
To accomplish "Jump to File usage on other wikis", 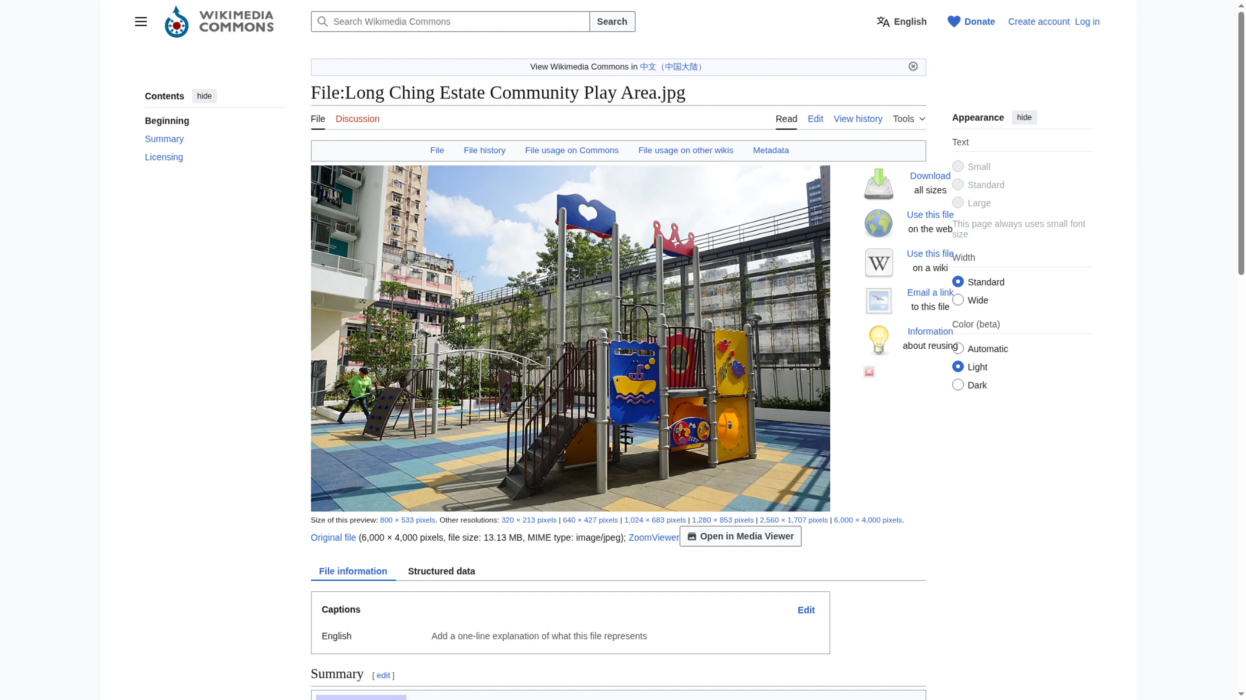I will [685, 150].
